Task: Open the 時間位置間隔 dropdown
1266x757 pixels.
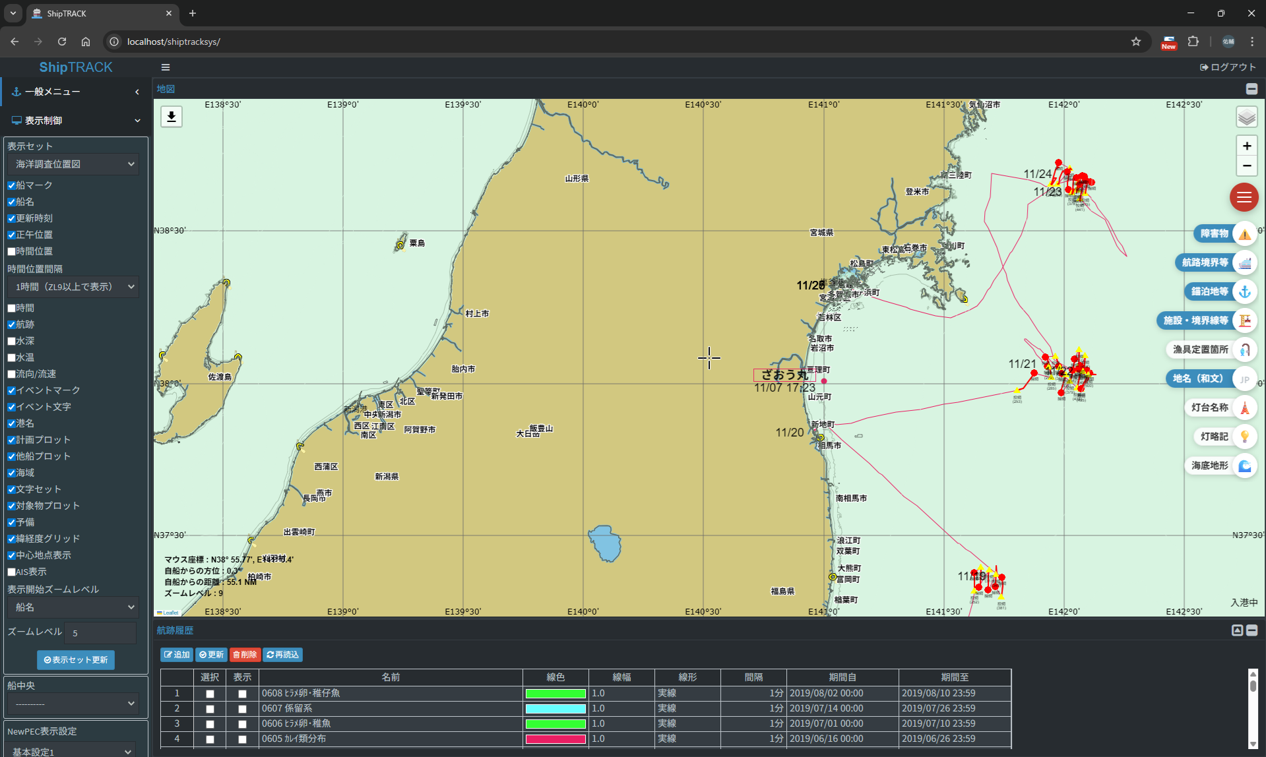Action: [74, 287]
